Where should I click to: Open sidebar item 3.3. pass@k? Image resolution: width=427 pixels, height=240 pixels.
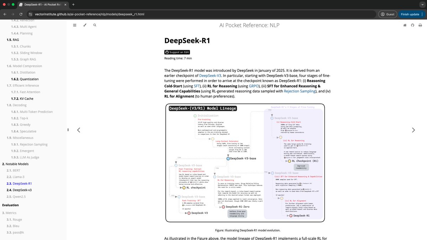point(15,232)
